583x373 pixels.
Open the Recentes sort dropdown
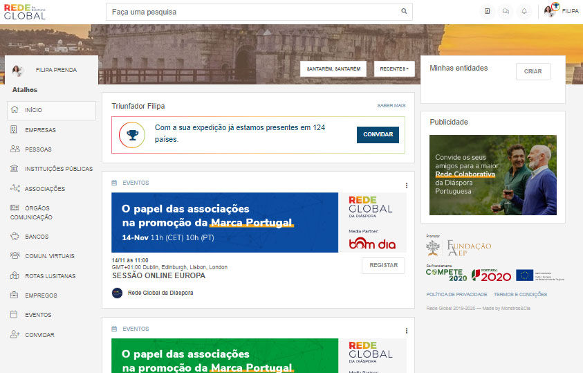(x=394, y=69)
